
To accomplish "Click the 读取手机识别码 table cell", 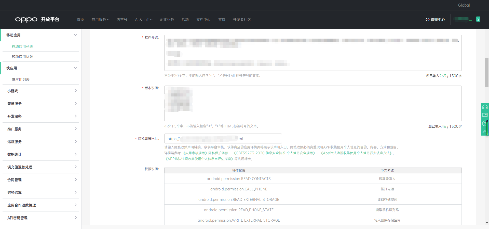I will coord(387,210).
